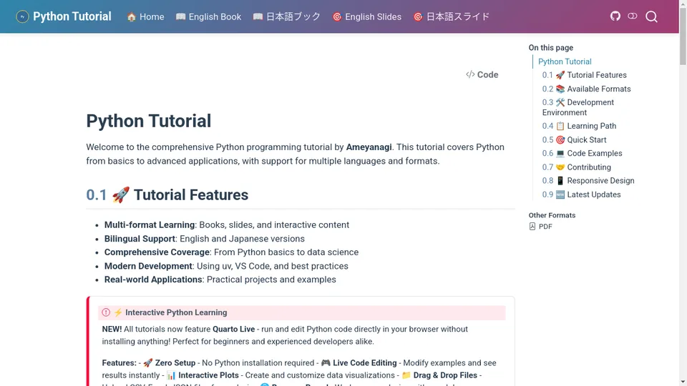Click the Python Tutorial page title heading

[x=149, y=122]
